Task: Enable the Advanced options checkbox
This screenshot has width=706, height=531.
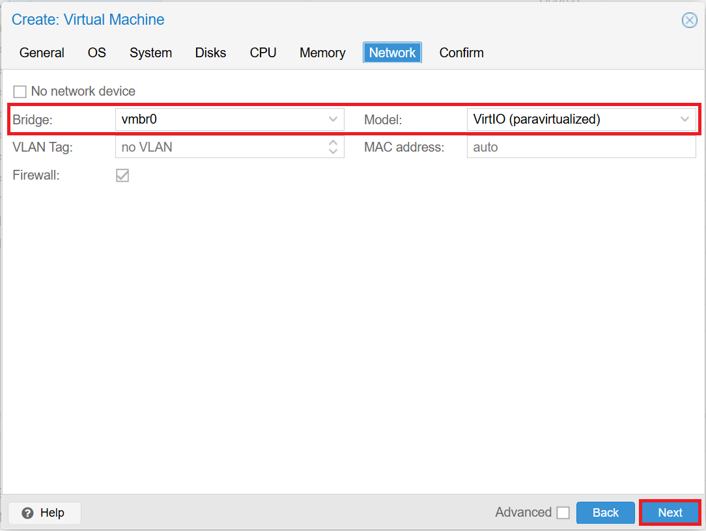Action: [x=563, y=513]
